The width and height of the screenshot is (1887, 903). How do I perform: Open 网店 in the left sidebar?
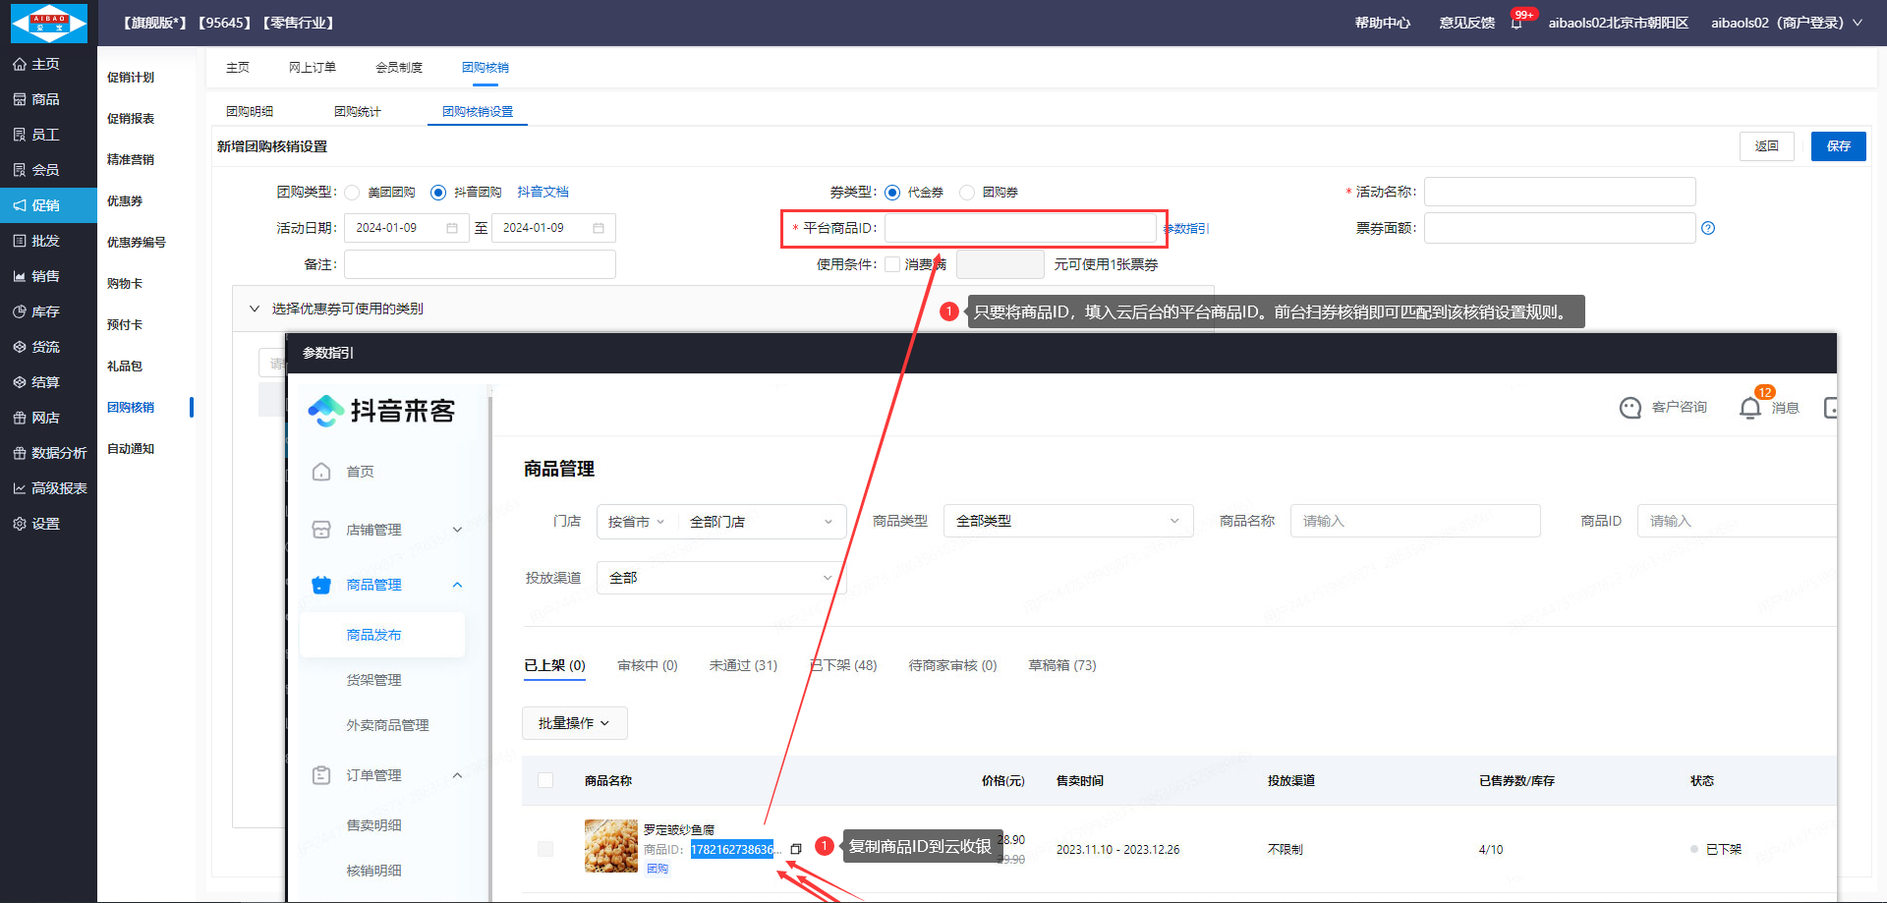[x=36, y=418]
